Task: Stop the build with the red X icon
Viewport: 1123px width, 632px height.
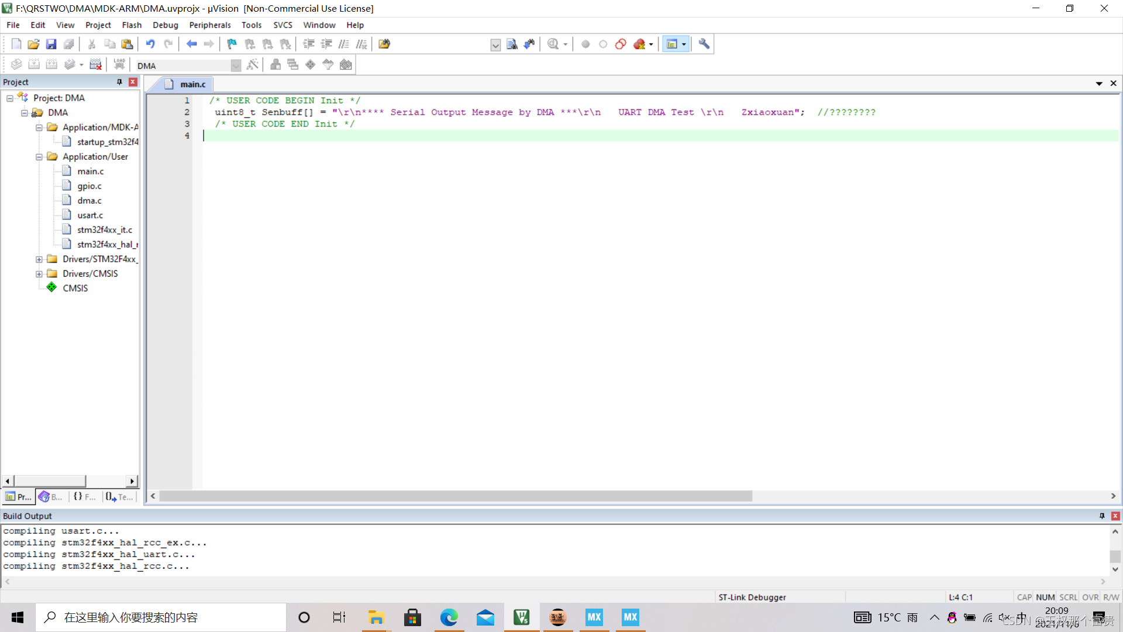Action: pyautogui.click(x=96, y=64)
